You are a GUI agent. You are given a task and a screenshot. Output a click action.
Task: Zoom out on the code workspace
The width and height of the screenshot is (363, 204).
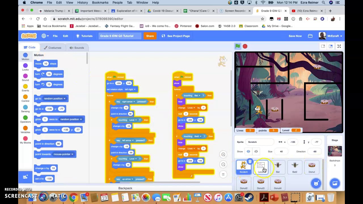click(223, 164)
